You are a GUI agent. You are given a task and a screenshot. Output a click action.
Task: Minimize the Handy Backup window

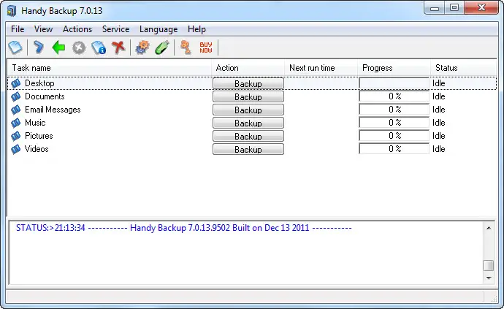point(435,8)
